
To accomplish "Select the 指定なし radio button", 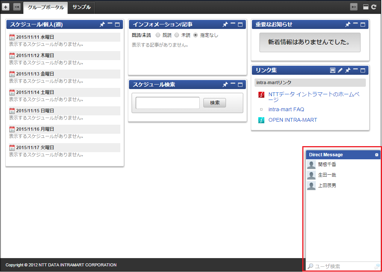I will point(196,35).
